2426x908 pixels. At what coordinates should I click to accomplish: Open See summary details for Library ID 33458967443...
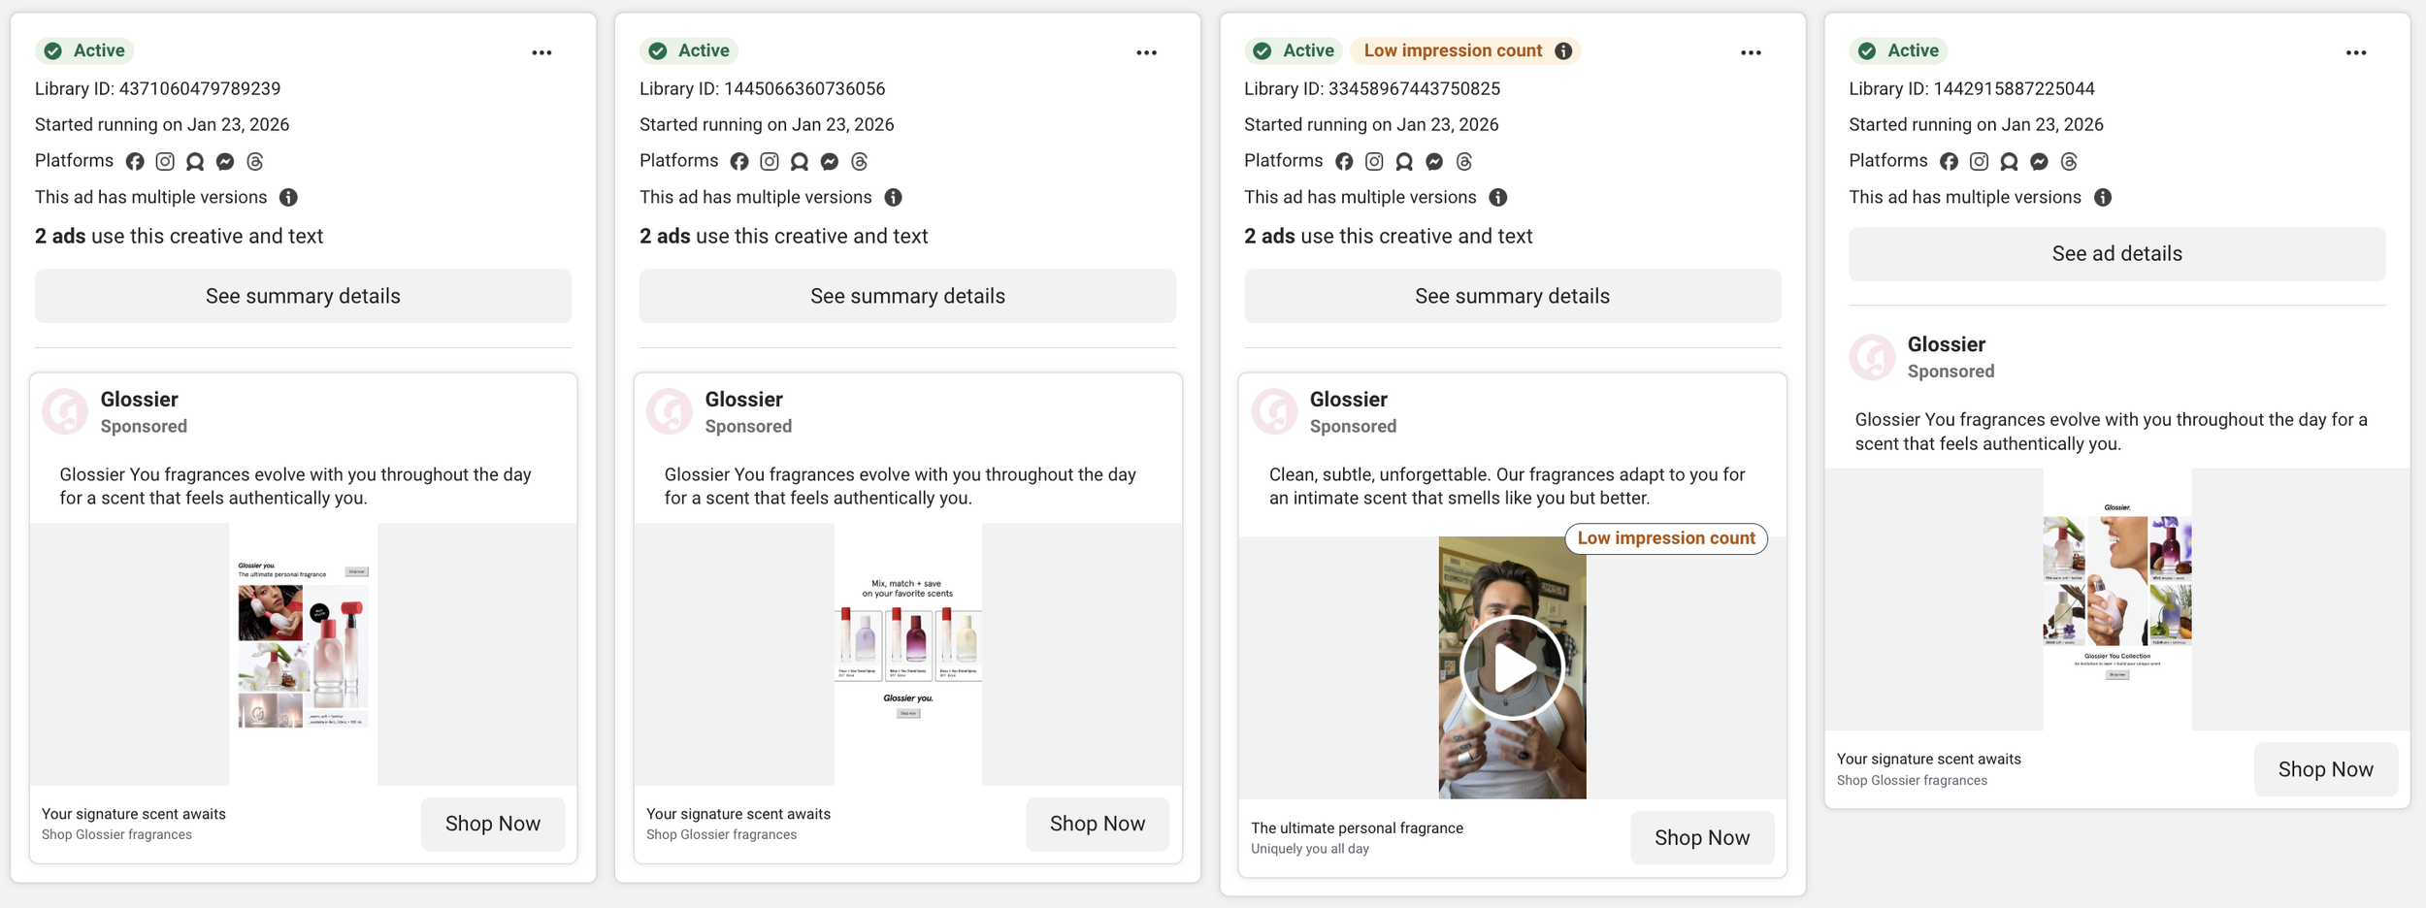click(x=1512, y=296)
